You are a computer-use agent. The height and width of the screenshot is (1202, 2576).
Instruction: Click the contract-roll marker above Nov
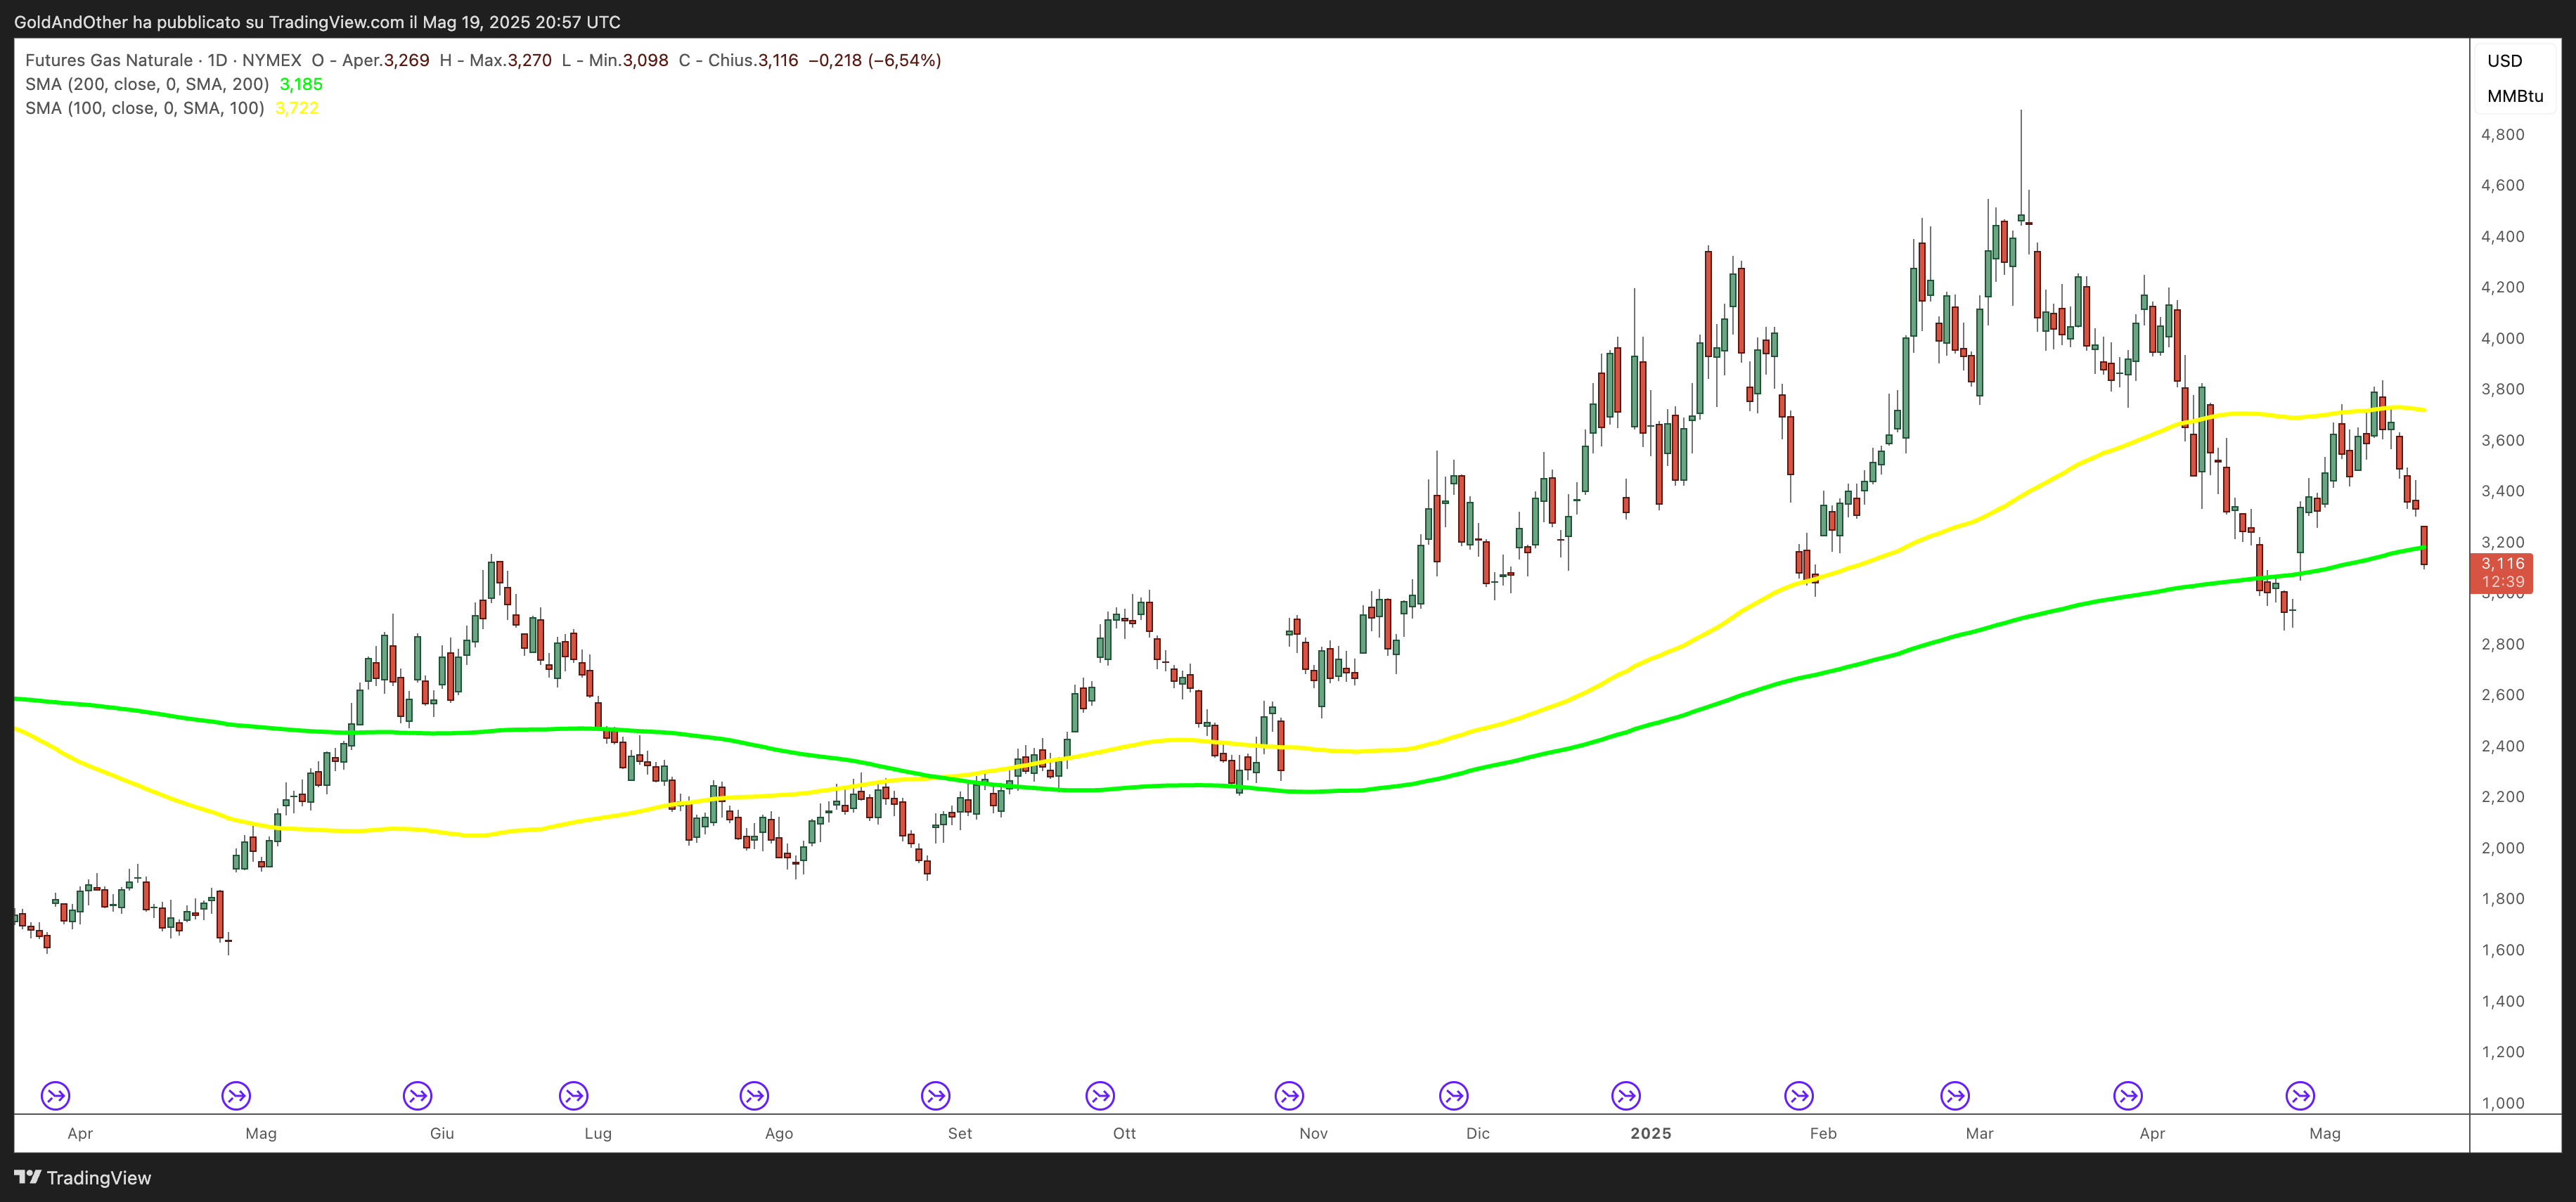[1290, 1096]
